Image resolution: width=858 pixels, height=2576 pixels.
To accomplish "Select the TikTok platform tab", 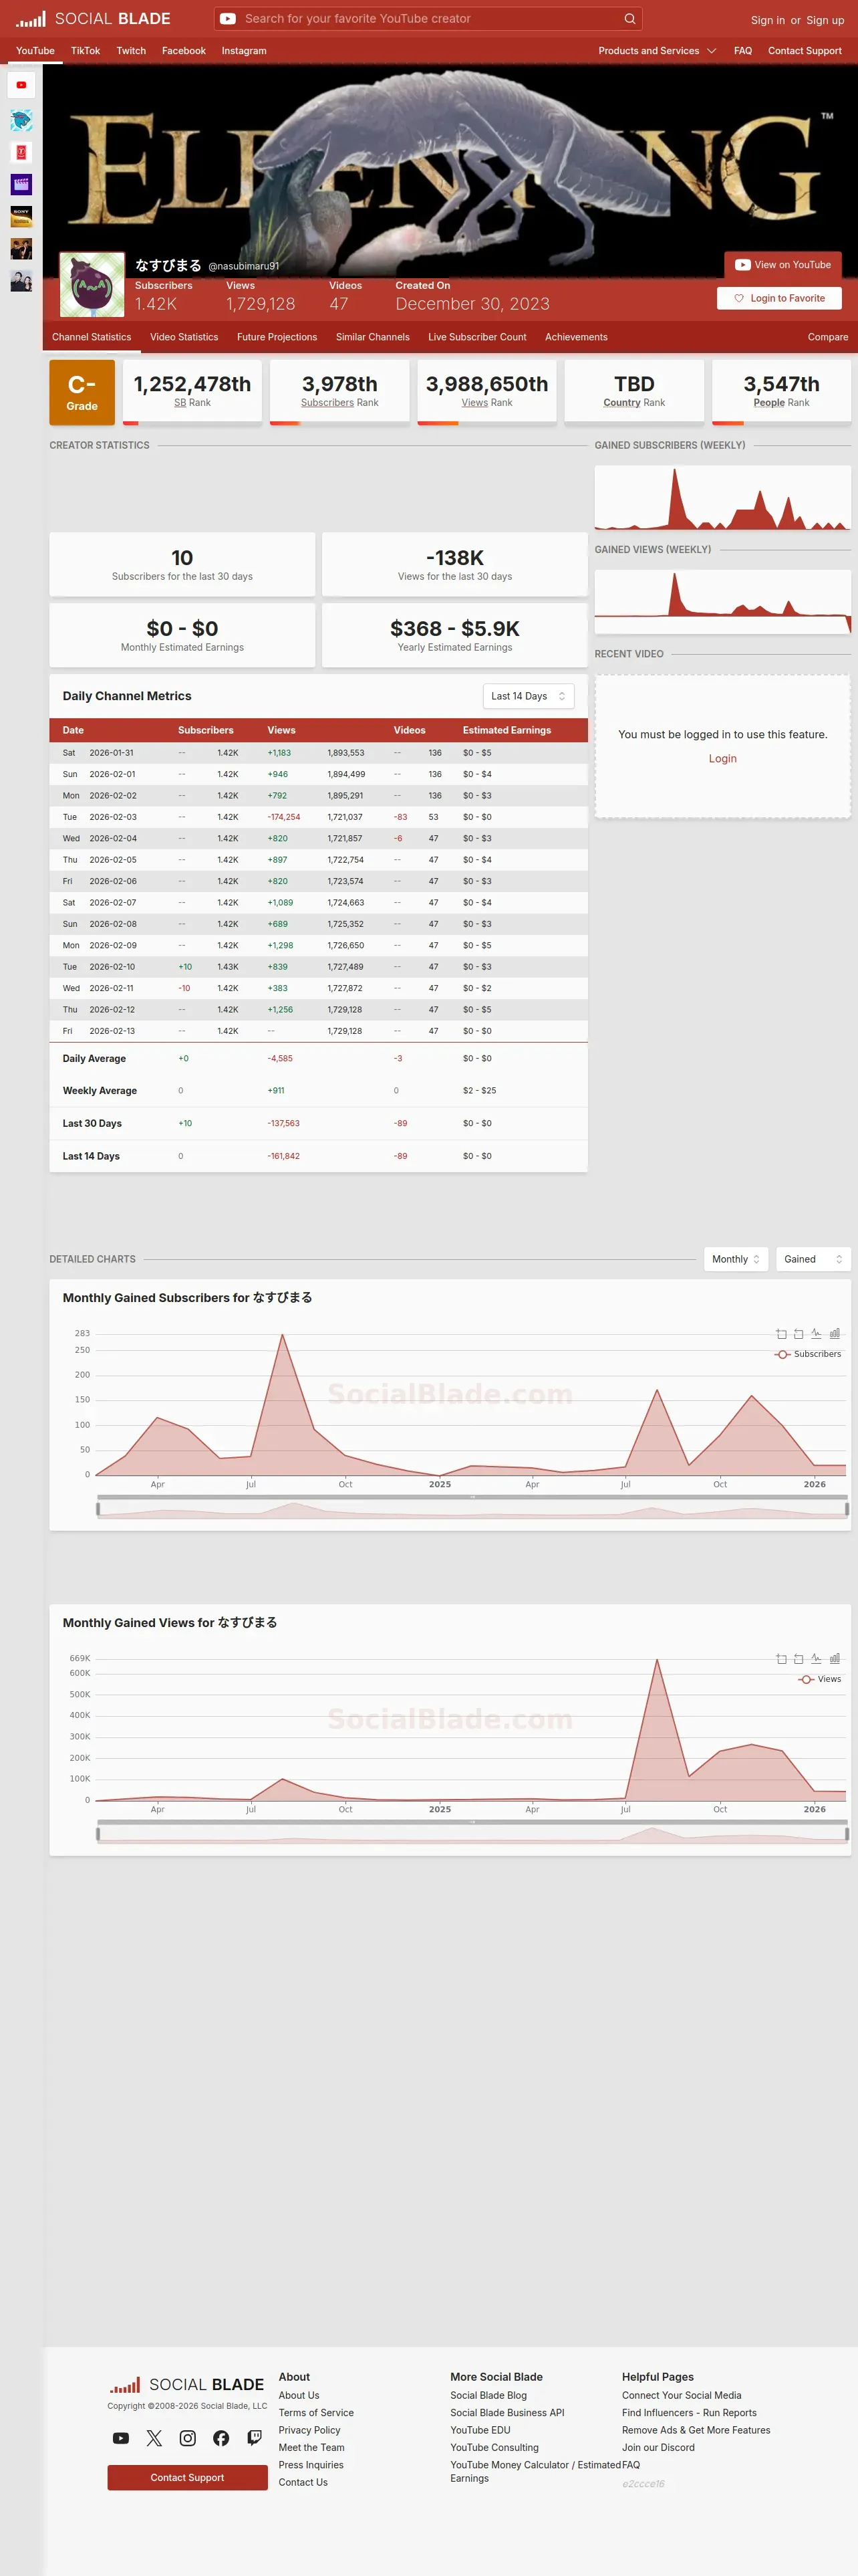I will 85,51.
